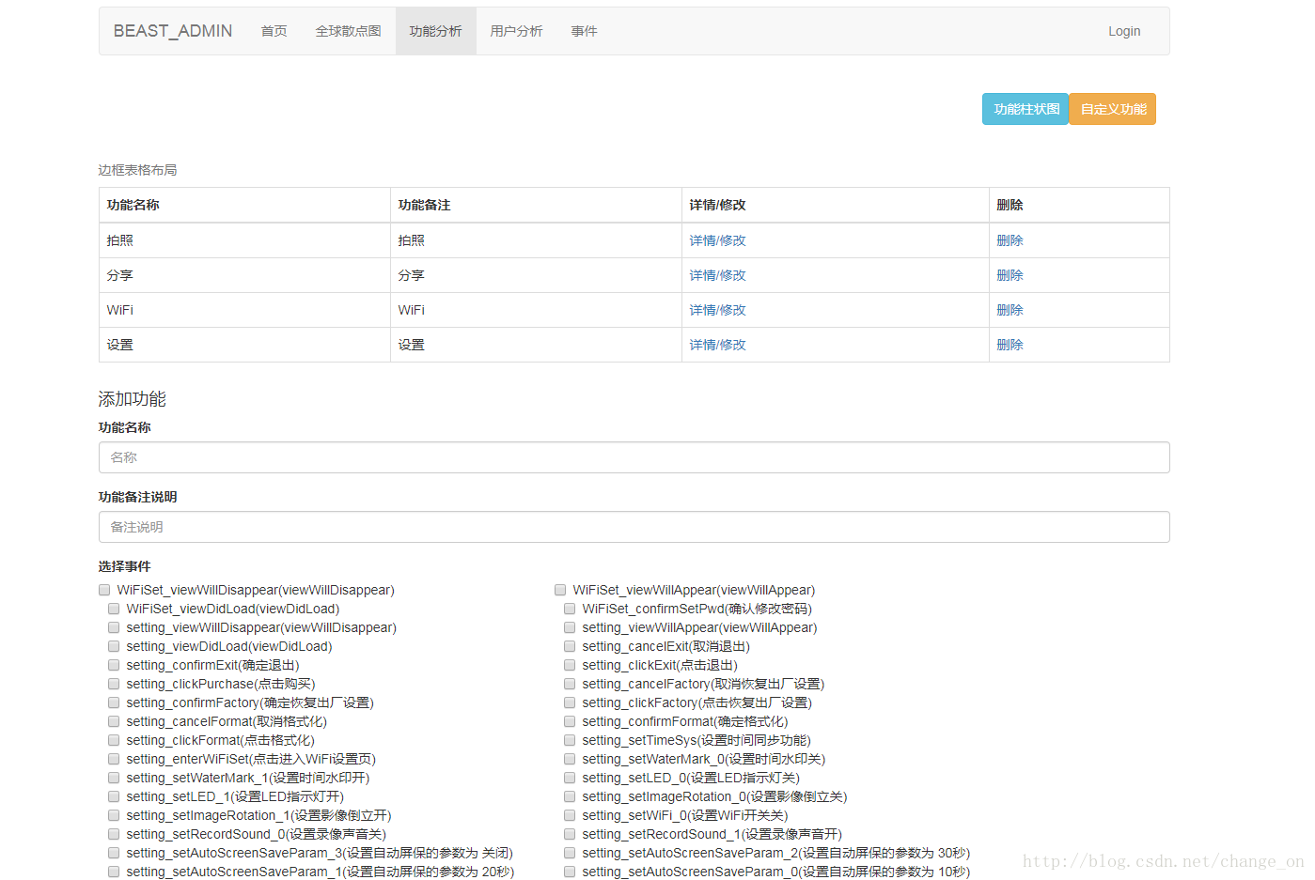The width and height of the screenshot is (1315, 880).
Task: Check WiFiSet_viewWillDisappear event checkbox
Action: pos(104,590)
